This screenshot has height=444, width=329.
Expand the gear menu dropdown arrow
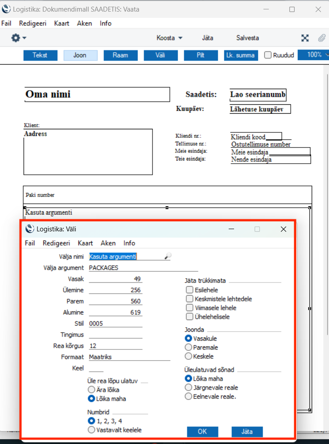(25, 37)
